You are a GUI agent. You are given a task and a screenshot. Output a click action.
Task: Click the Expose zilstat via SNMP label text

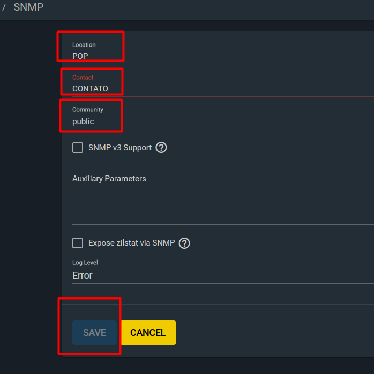coord(132,243)
